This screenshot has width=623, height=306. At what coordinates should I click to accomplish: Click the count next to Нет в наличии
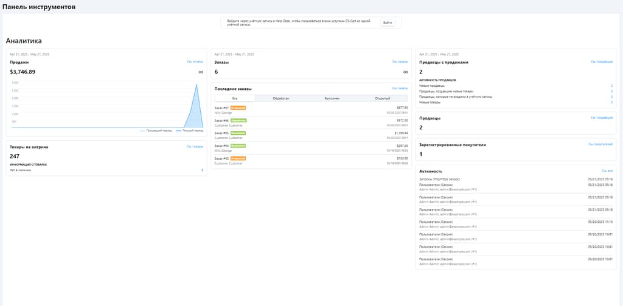[202, 170]
